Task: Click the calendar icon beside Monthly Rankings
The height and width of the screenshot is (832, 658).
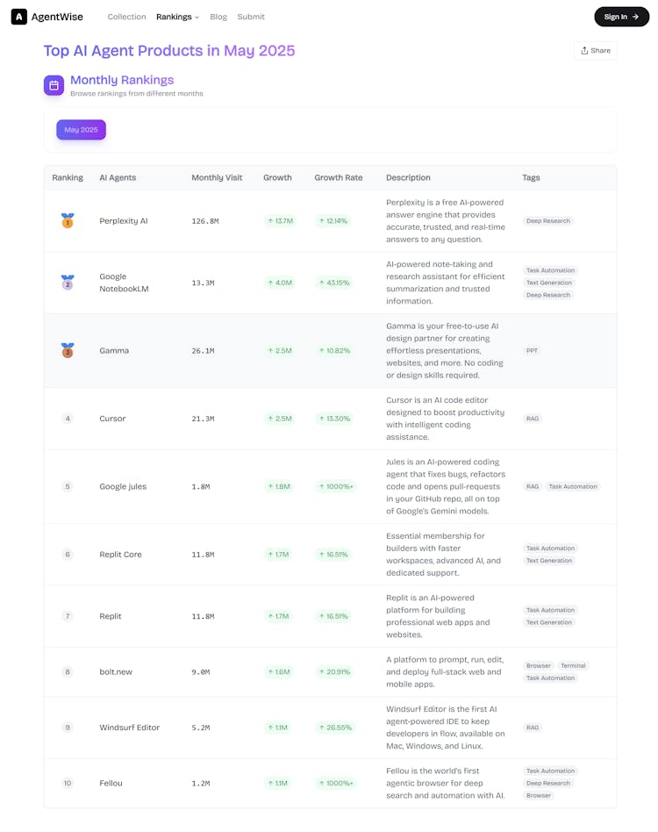Action: pyautogui.click(x=54, y=85)
